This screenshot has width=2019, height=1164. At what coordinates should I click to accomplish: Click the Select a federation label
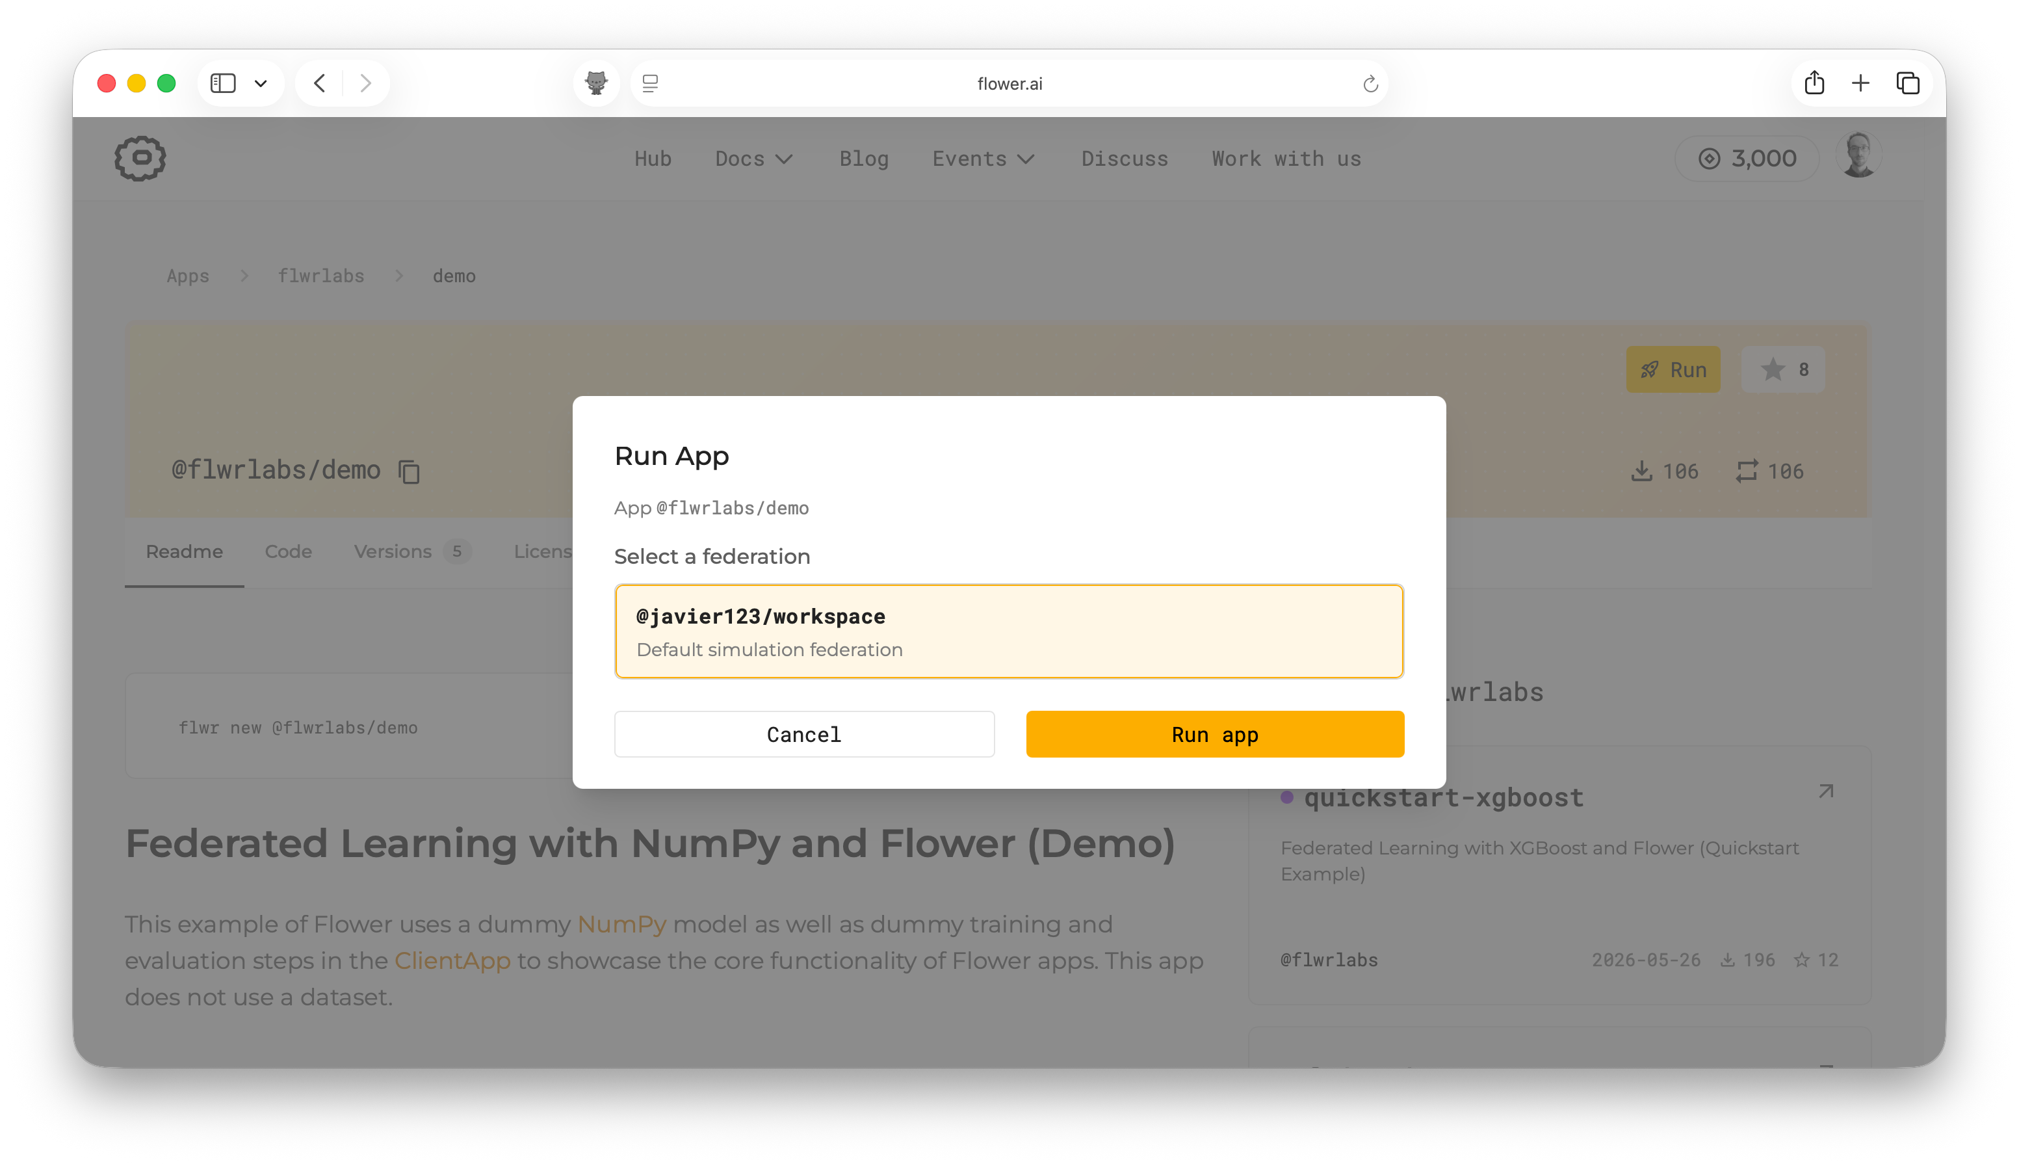(712, 557)
